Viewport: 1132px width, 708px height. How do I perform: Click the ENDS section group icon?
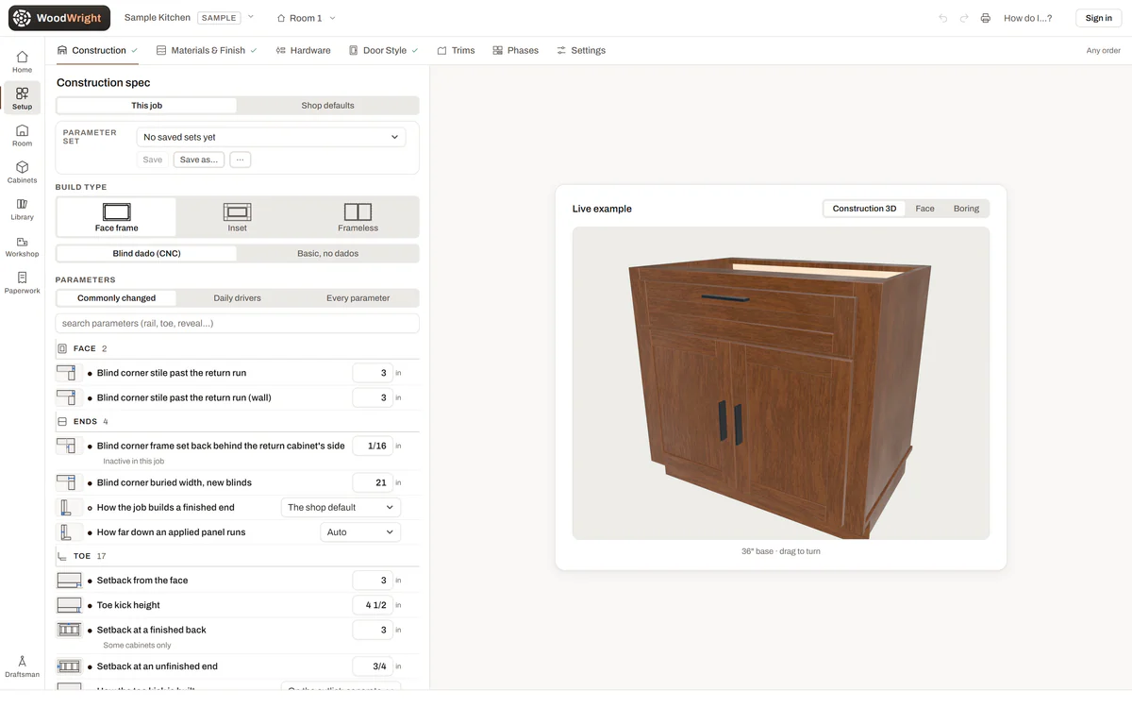62,422
